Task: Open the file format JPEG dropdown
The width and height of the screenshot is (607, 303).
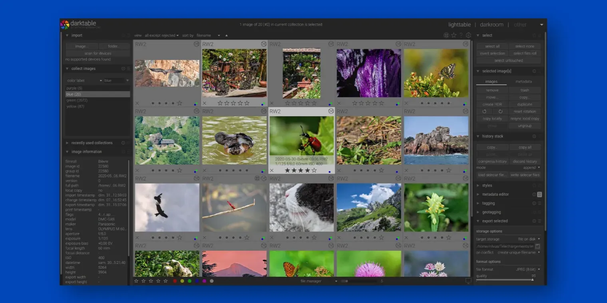Action: 527,269
